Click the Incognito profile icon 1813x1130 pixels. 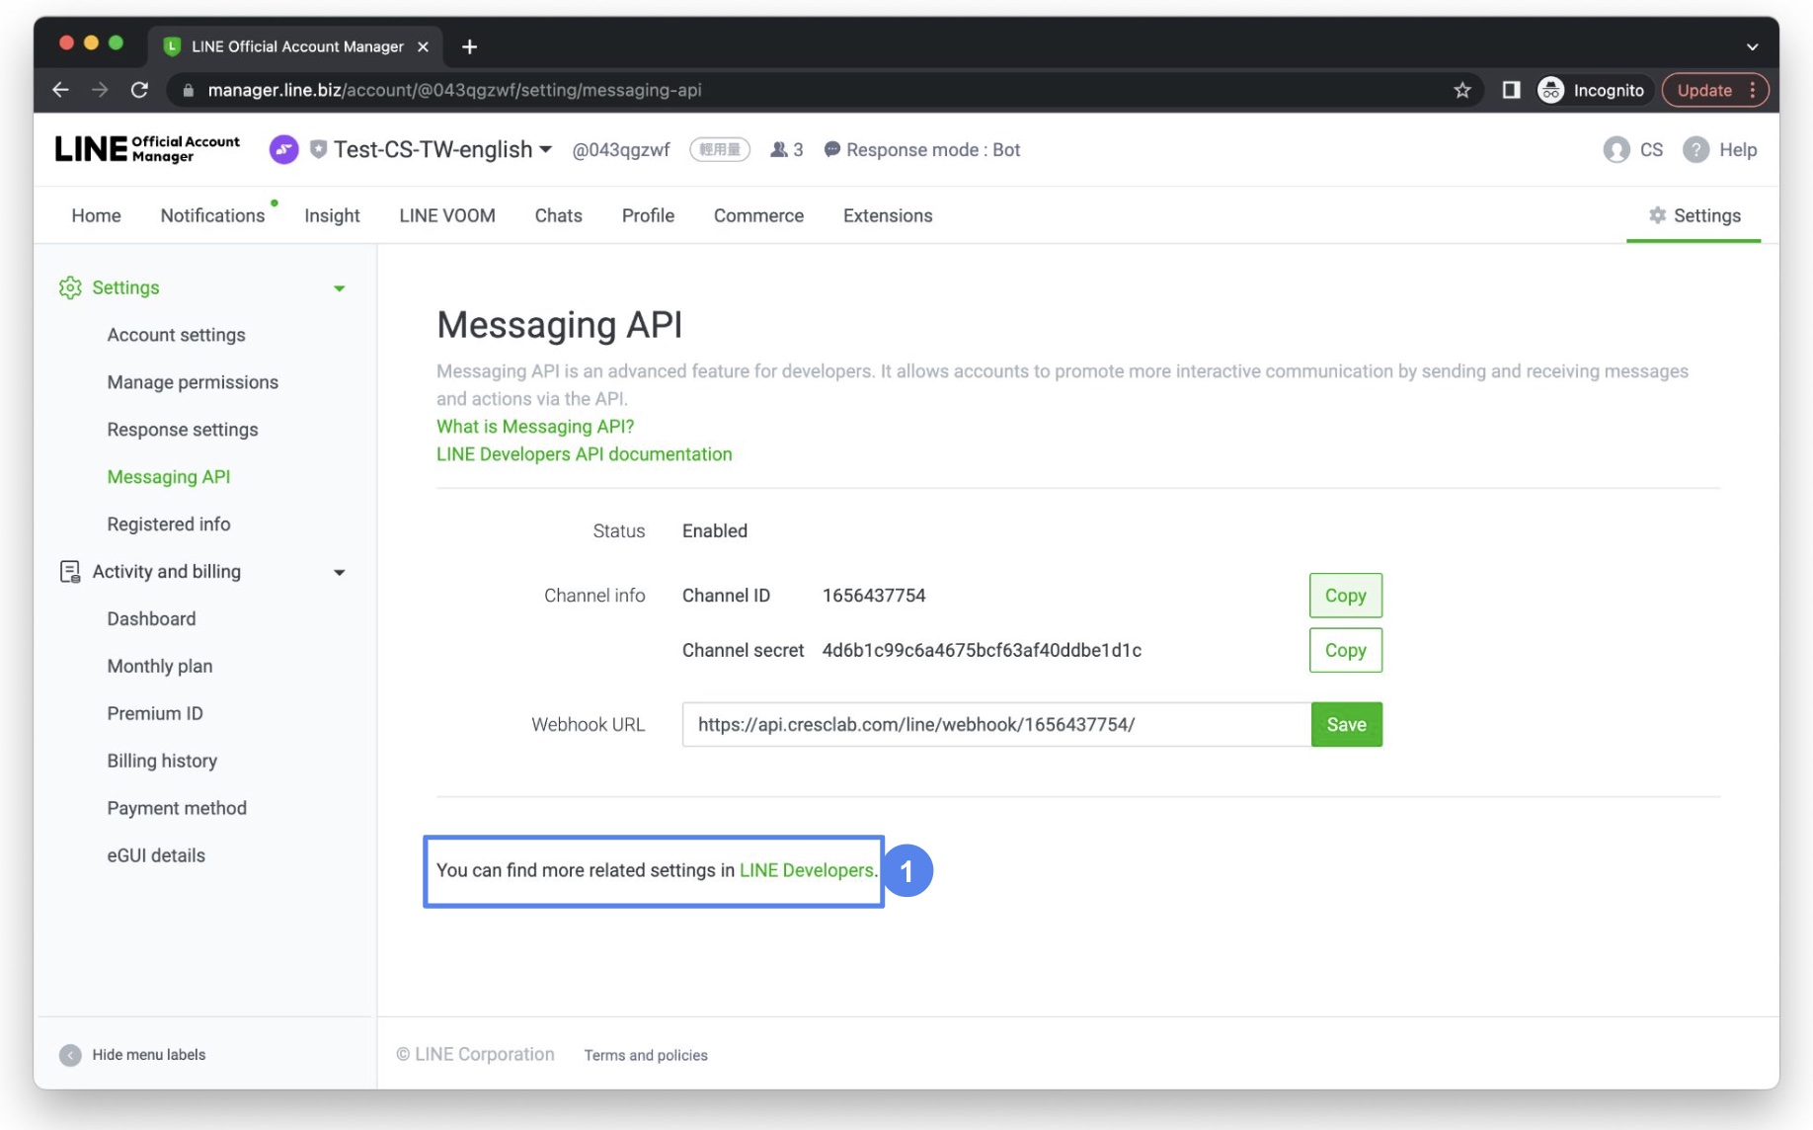[x=1551, y=90]
